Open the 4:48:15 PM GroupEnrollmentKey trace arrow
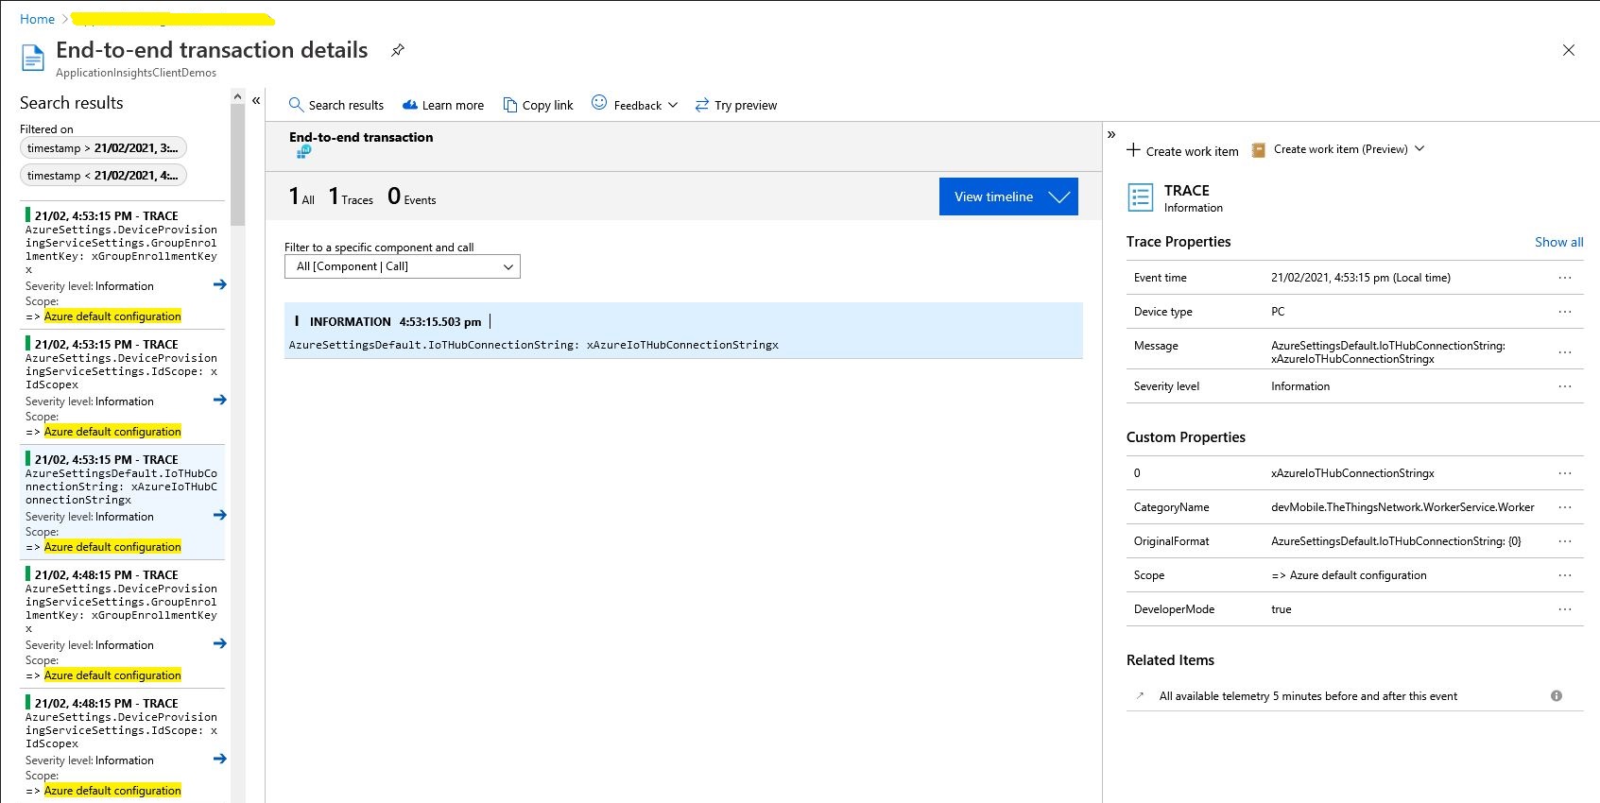The height and width of the screenshot is (803, 1600). (219, 643)
